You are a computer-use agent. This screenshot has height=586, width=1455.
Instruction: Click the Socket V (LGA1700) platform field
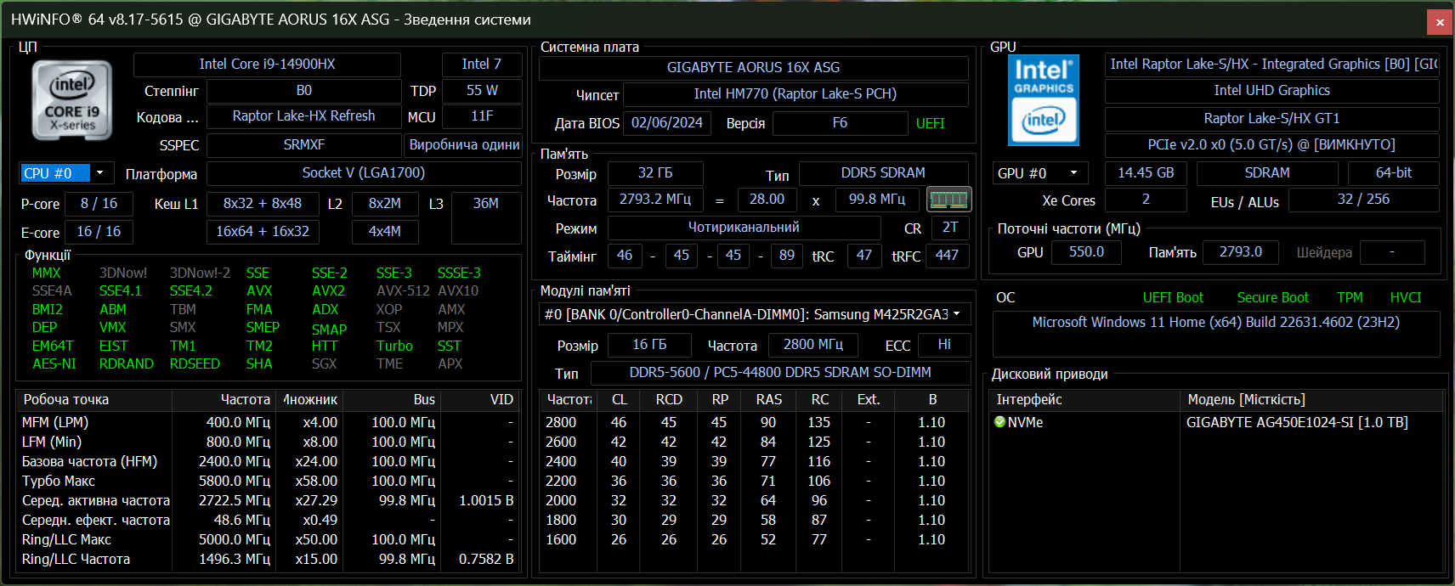(x=364, y=173)
